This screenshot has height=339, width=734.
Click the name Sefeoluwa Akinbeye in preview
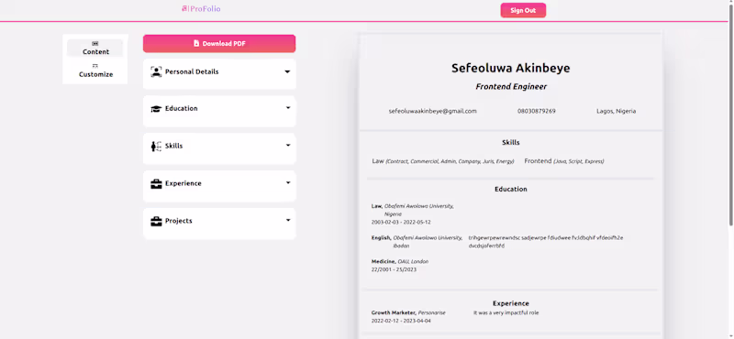coord(511,69)
